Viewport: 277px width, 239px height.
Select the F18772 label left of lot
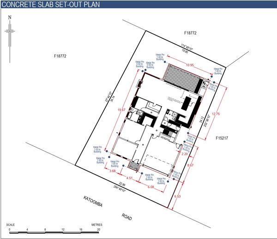(x=60, y=56)
